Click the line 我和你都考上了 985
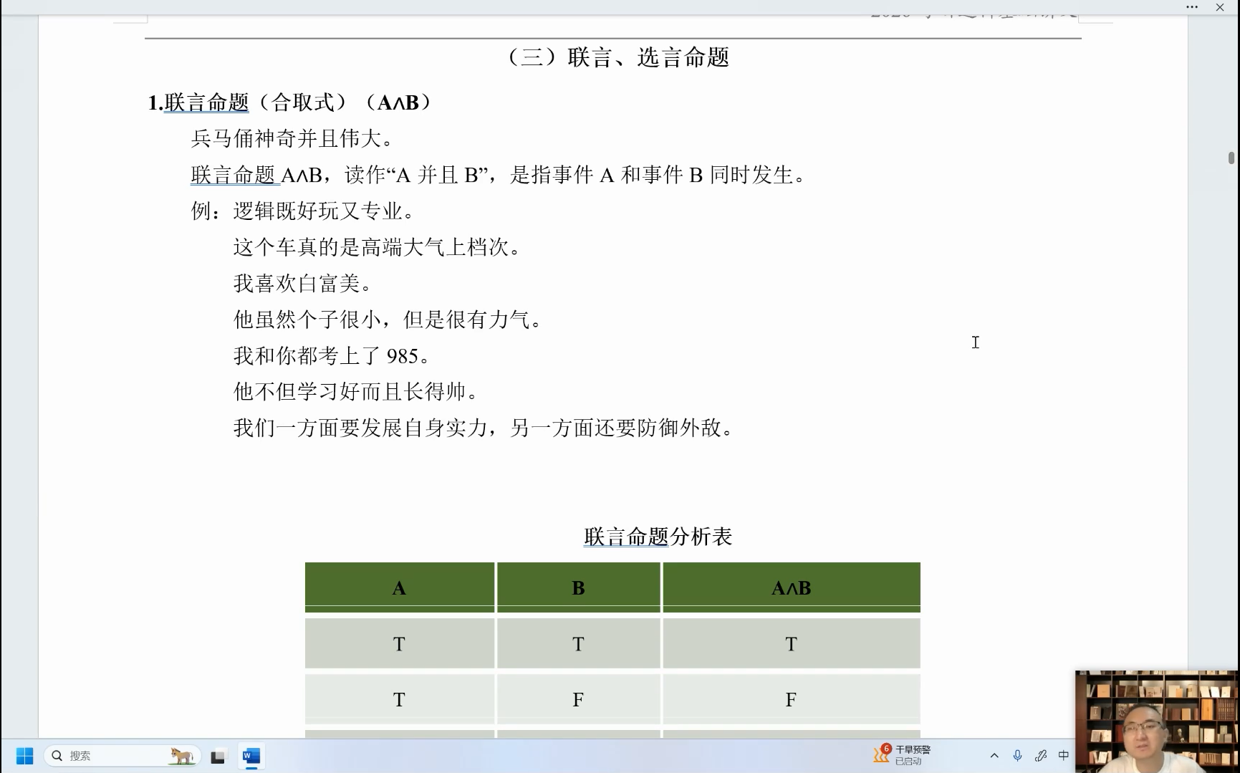The width and height of the screenshot is (1240, 773). [x=332, y=356]
